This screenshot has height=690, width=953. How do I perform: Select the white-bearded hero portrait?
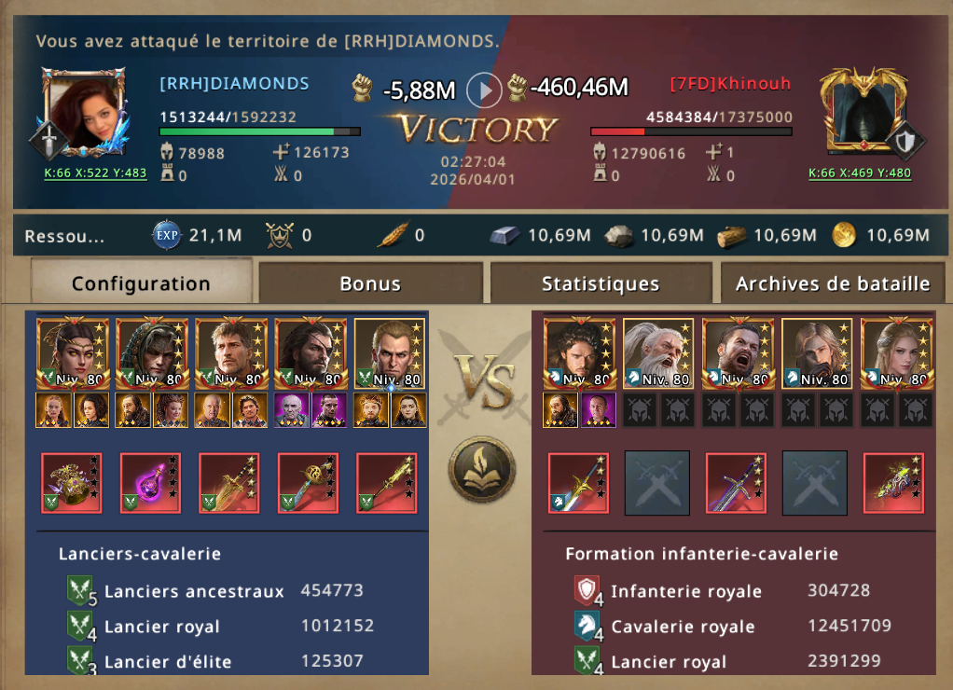pyautogui.click(x=658, y=353)
